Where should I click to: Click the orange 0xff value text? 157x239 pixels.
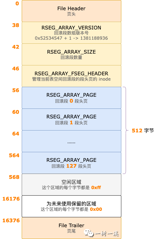[x=96, y=188]
